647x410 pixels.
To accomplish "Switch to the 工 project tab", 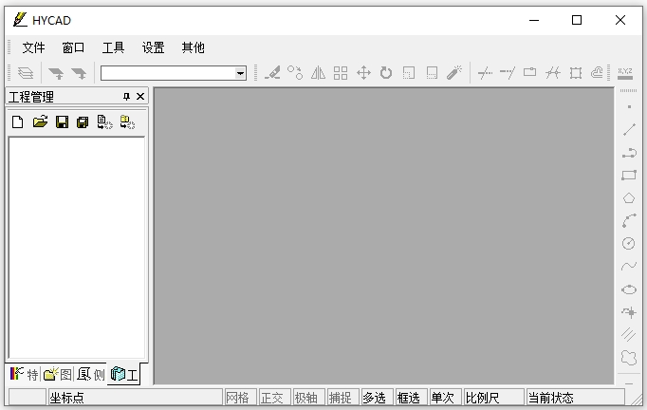I will coord(124,375).
